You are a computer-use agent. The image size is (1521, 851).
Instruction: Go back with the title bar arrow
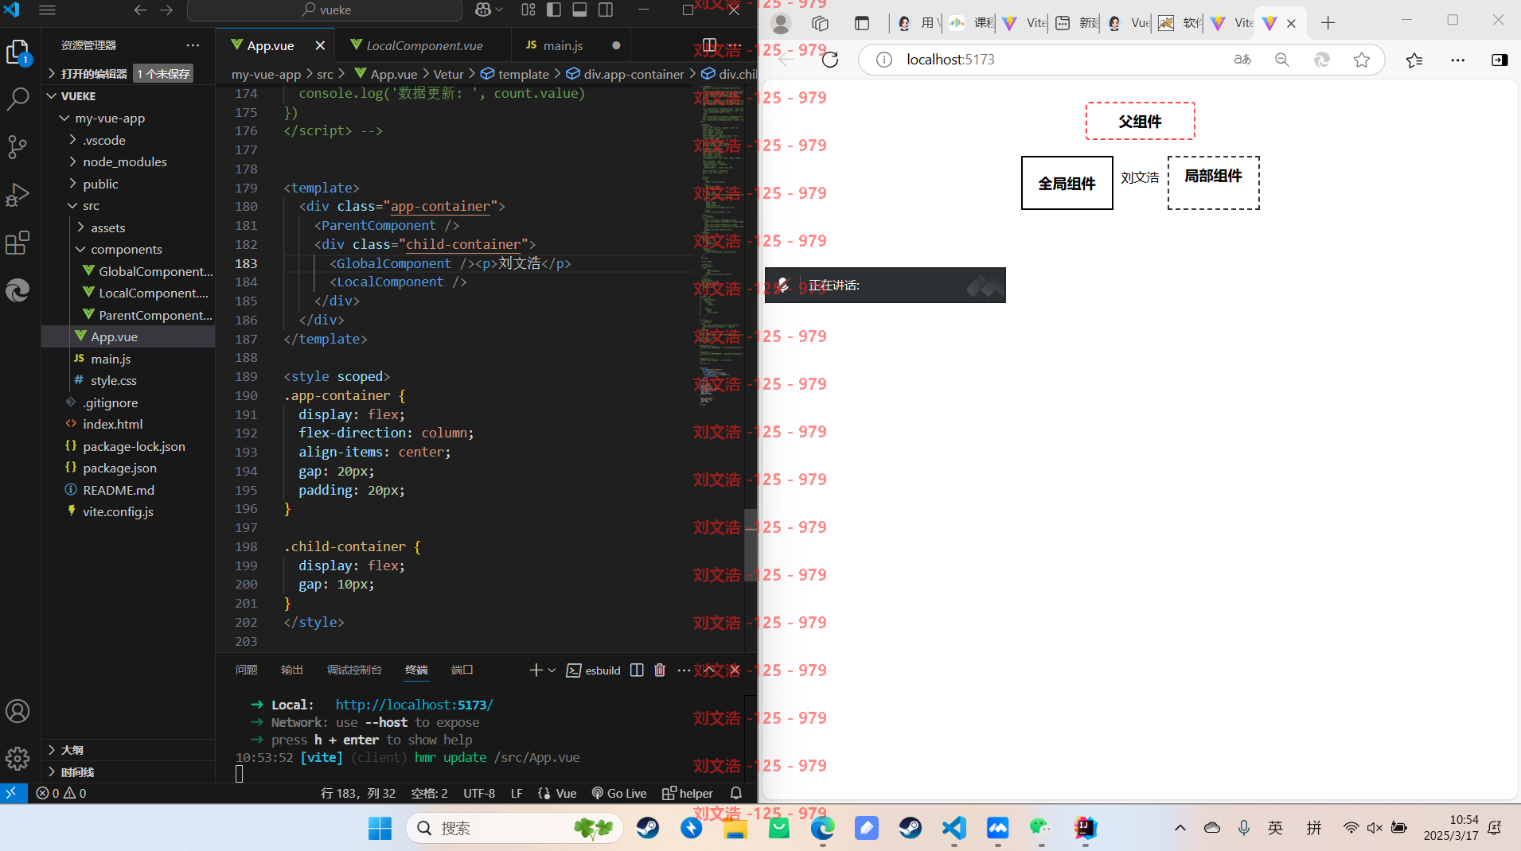pos(140,10)
